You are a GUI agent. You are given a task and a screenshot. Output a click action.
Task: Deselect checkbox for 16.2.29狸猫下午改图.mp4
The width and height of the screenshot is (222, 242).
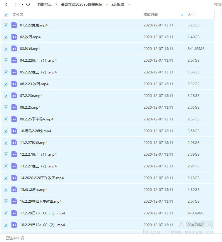point(6,201)
